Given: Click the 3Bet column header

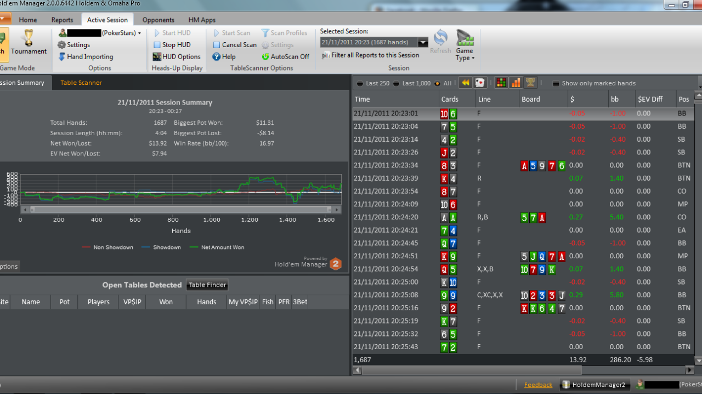Looking at the screenshot, I should (300, 302).
